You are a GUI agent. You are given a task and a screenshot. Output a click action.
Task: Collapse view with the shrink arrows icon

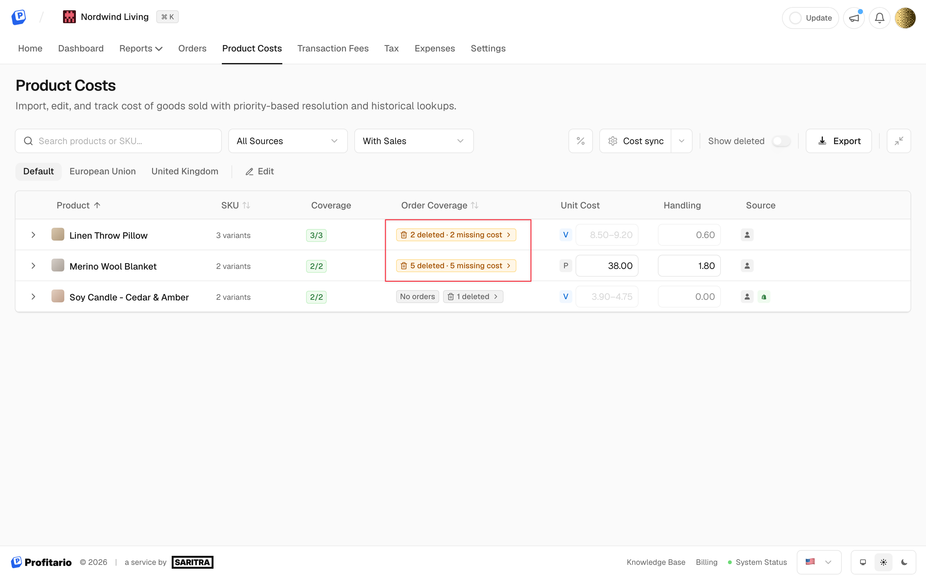click(x=899, y=141)
